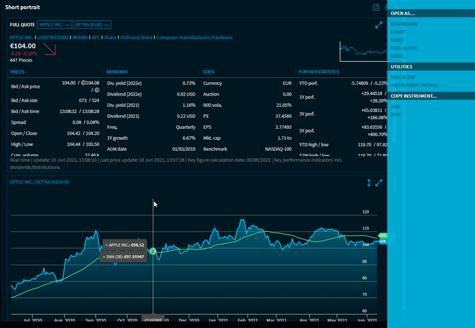Screen dimensions: 475x328
Task: Click the APC ticker link
Action: point(96,38)
